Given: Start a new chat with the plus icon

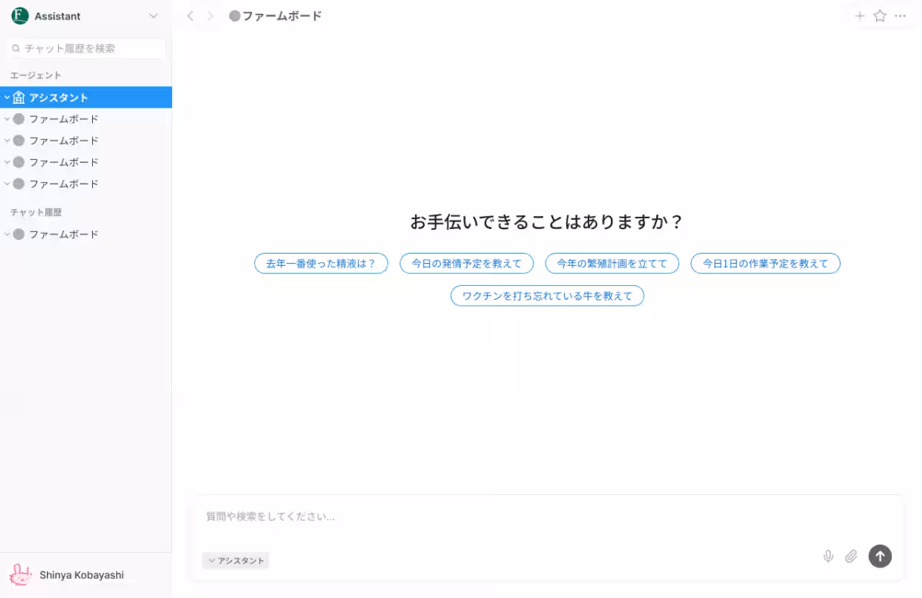Looking at the screenshot, I should [x=860, y=15].
